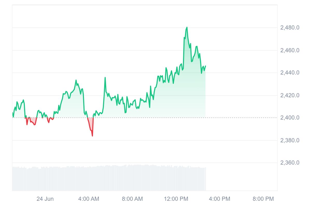This screenshot has height=207, width=311.
Task: Click the 8:00 PM time label
Action: [x=263, y=199]
